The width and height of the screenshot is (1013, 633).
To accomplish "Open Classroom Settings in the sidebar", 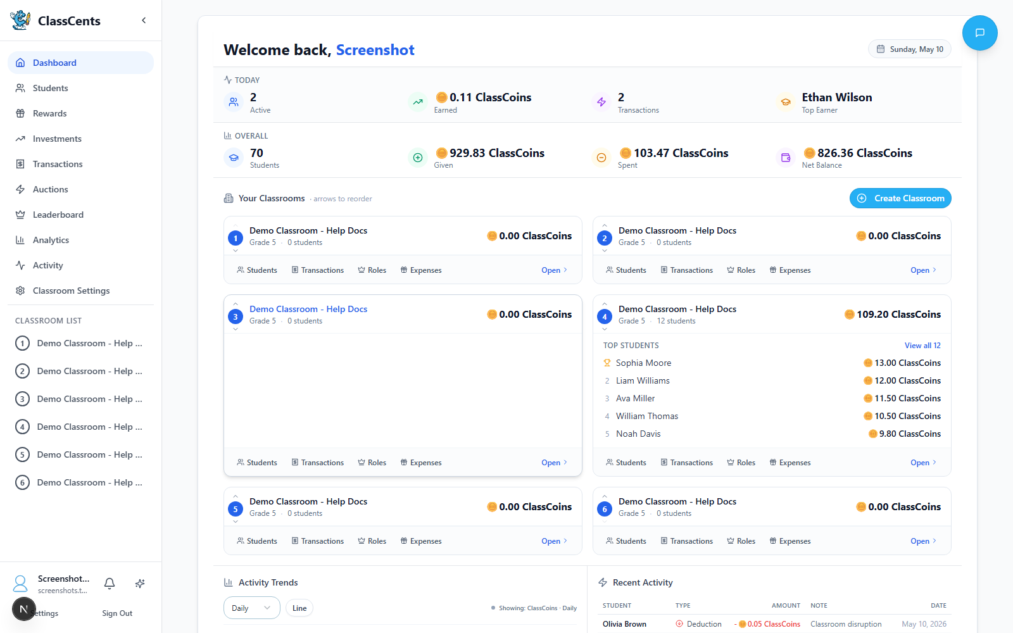I will [x=80, y=291].
